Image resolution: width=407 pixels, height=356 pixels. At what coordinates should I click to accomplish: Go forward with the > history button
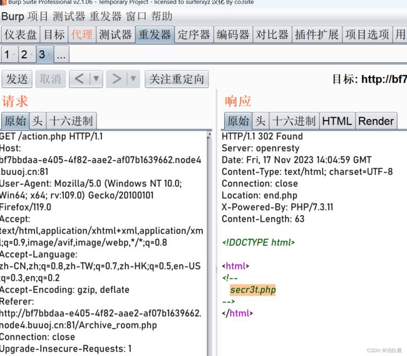pyautogui.click(x=116, y=79)
